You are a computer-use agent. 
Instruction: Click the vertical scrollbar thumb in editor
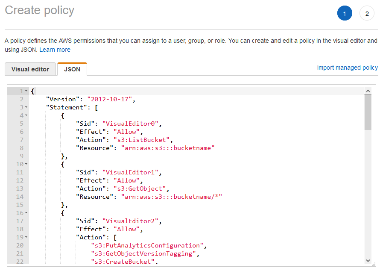click(x=368, y=112)
